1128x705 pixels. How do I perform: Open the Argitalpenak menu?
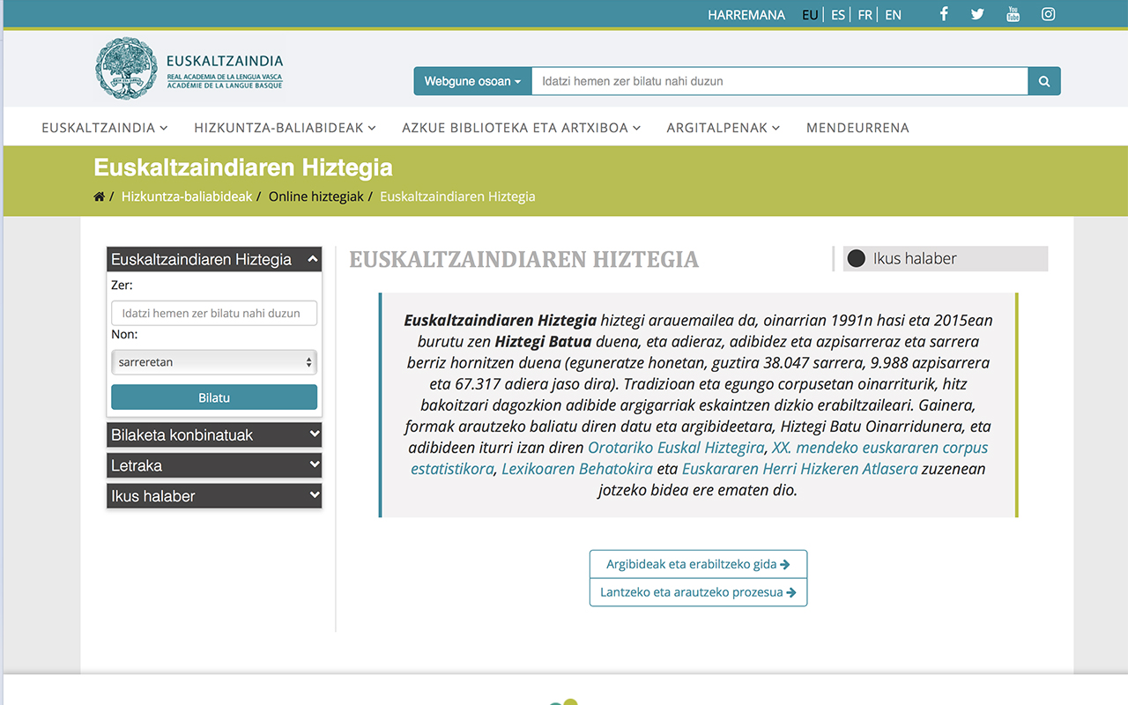[x=723, y=128]
